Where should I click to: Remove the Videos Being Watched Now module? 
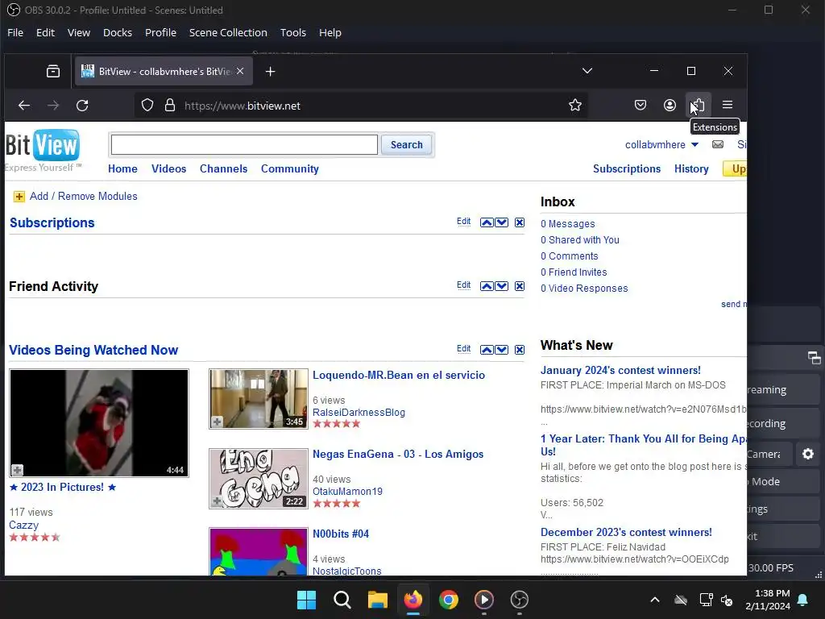click(x=520, y=350)
